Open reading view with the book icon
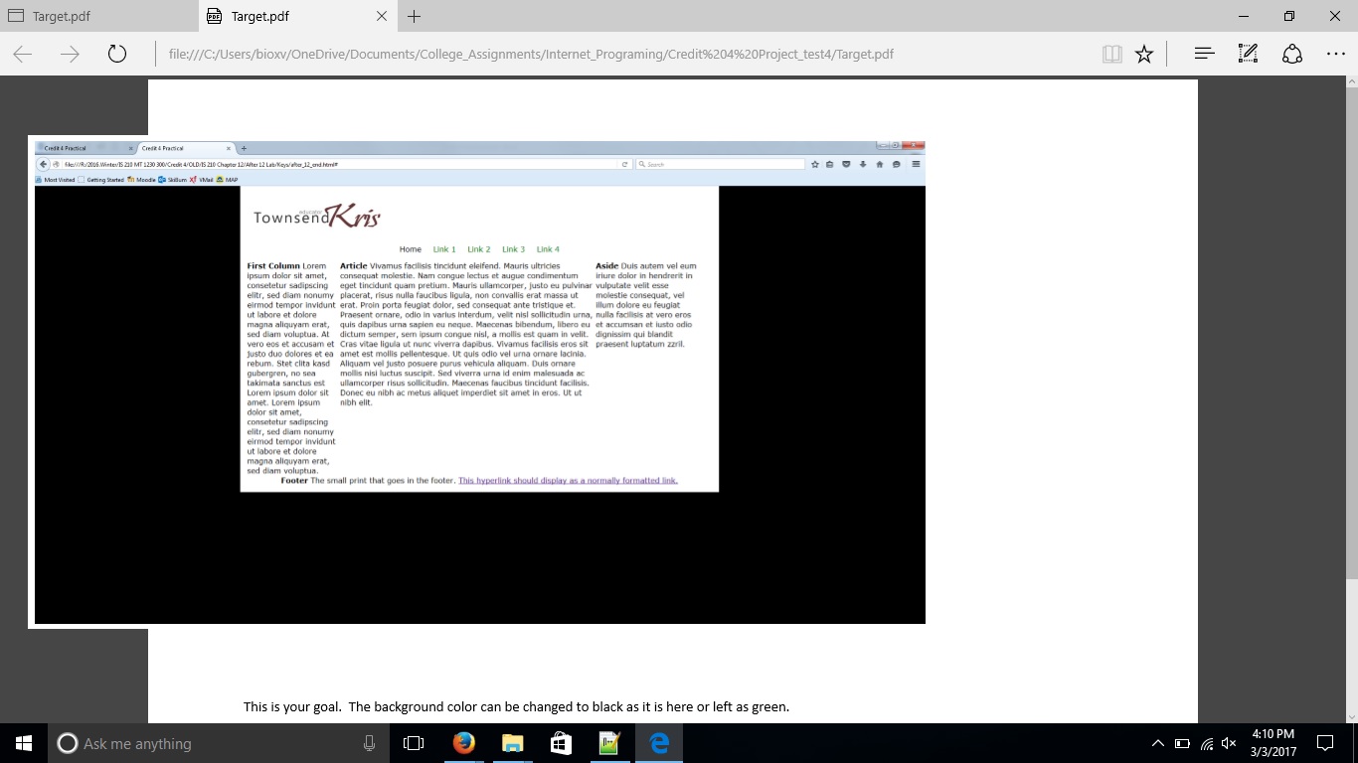1358x763 pixels. pyautogui.click(x=1112, y=54)
